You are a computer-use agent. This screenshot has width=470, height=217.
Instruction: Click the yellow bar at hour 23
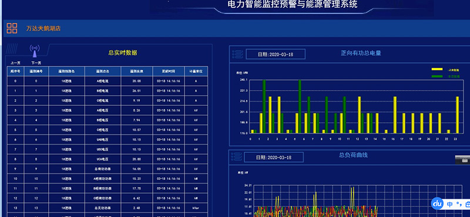point(457,115)
